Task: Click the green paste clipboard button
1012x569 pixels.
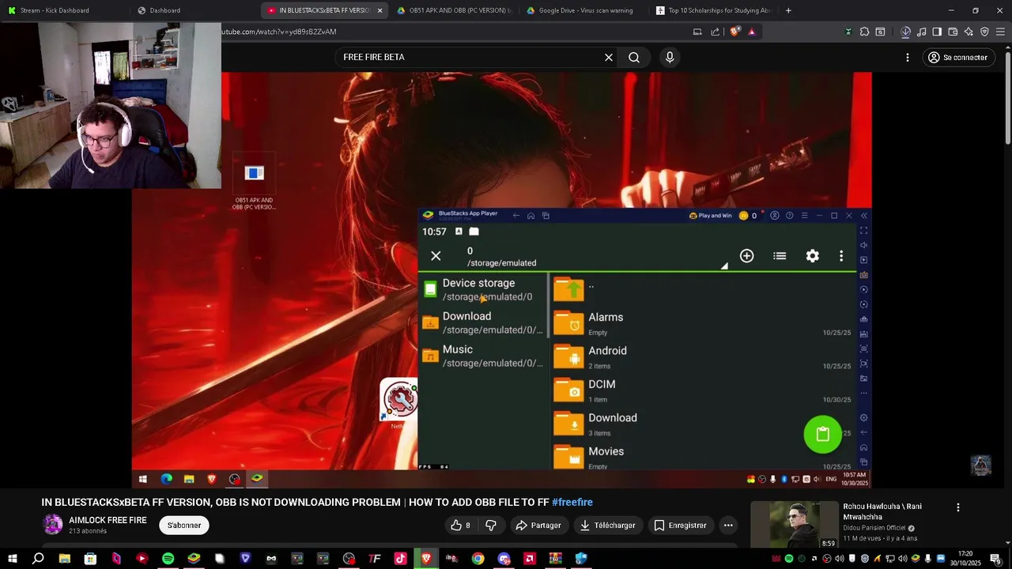Action: [x=822, y=435]
